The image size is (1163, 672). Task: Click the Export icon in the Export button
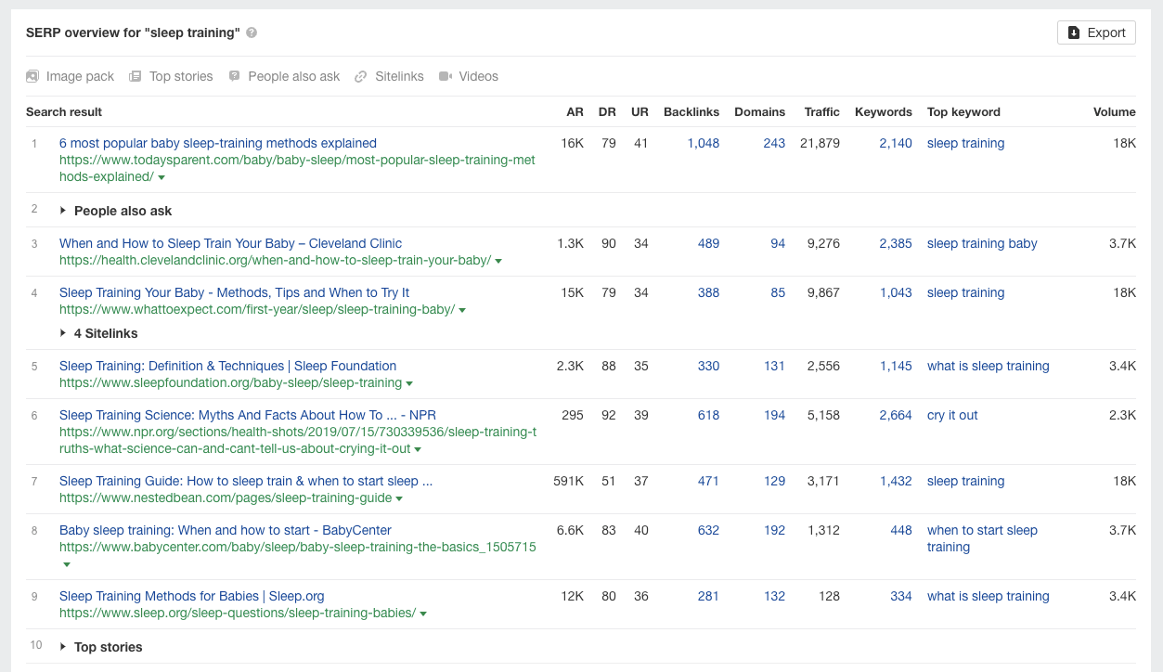tap(1076, 32)
